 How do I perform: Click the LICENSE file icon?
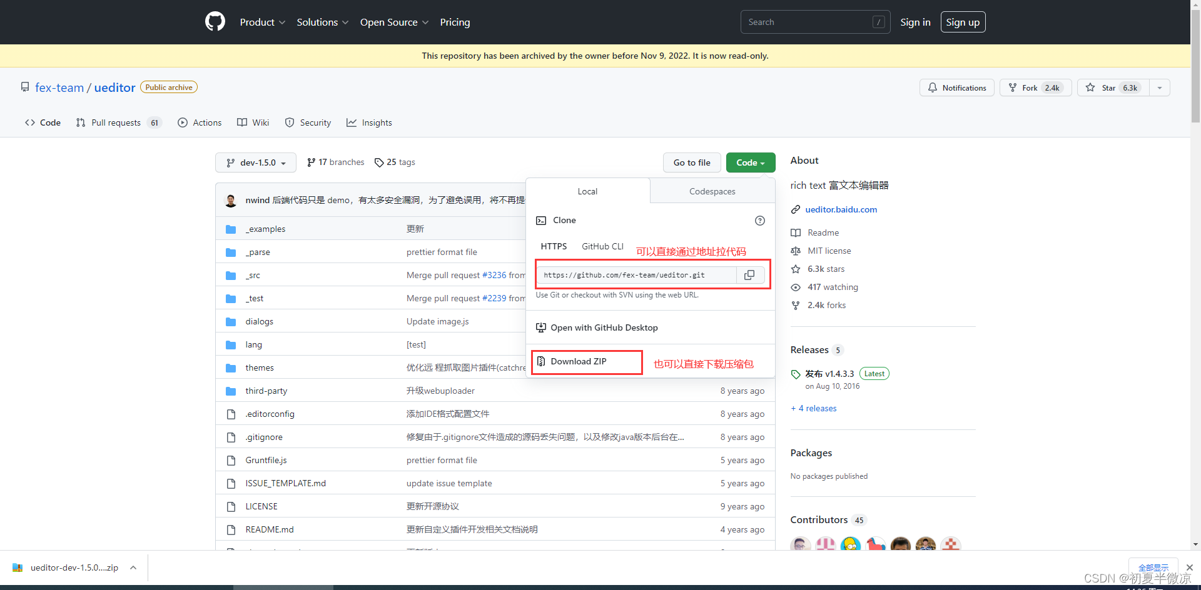click(231, 507)
